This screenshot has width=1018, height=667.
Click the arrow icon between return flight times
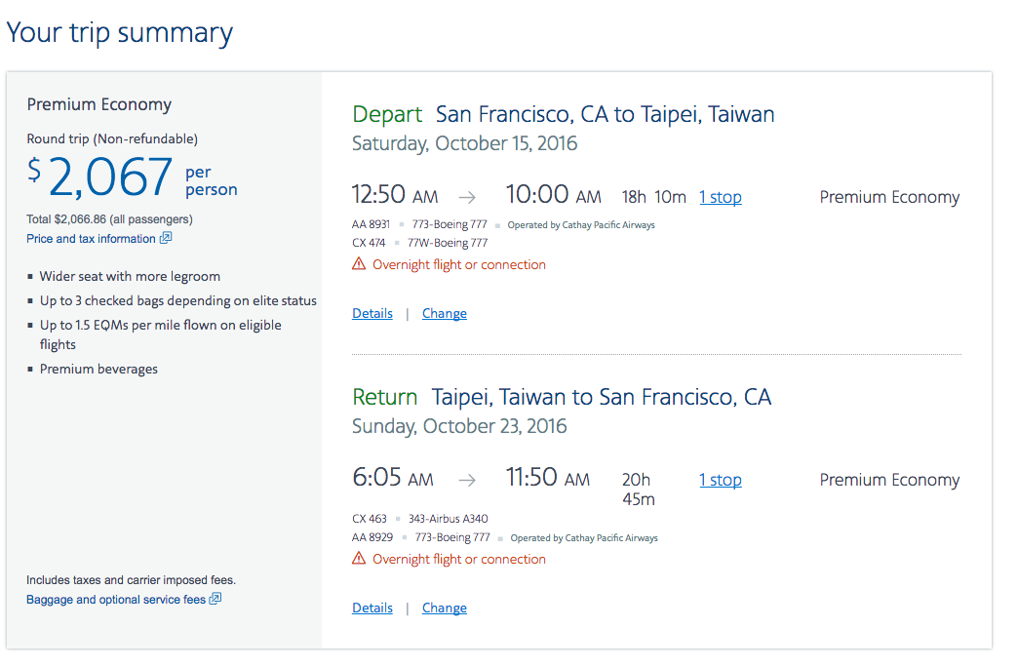(467, 480)
